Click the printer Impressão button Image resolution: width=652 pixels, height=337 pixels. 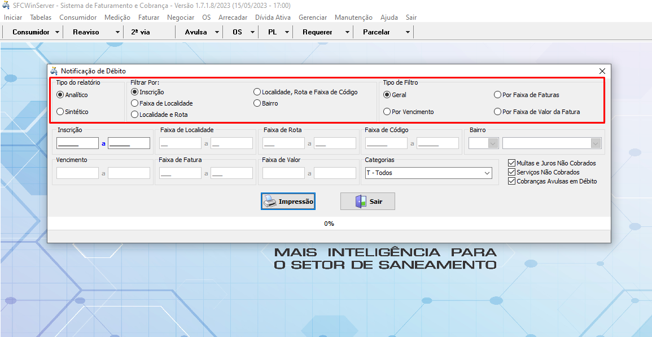click(x=288, y=202)
